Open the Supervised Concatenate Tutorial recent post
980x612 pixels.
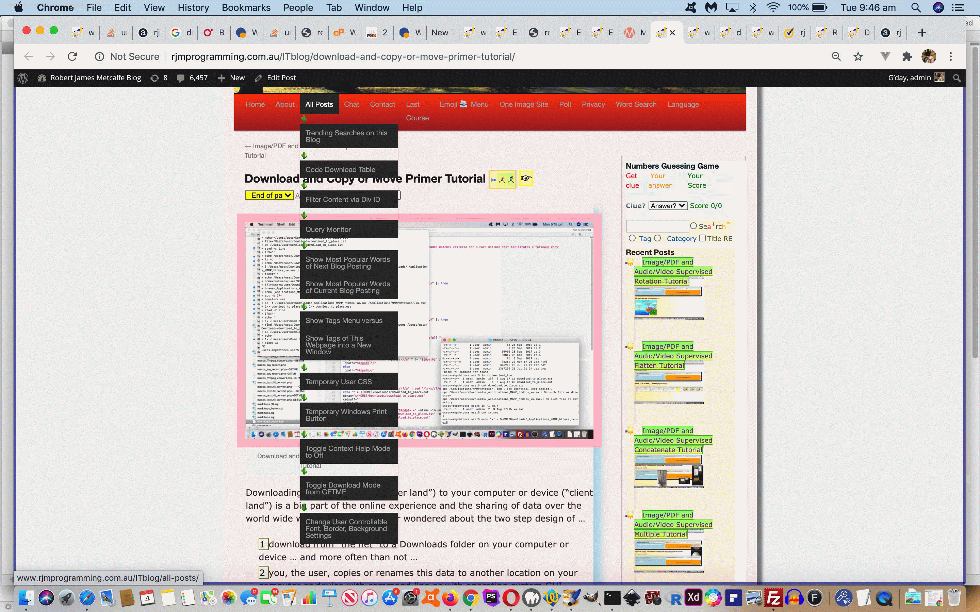coord(673,440)
